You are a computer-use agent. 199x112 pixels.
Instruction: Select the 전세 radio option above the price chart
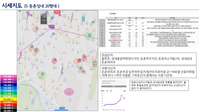pos(105,91)
